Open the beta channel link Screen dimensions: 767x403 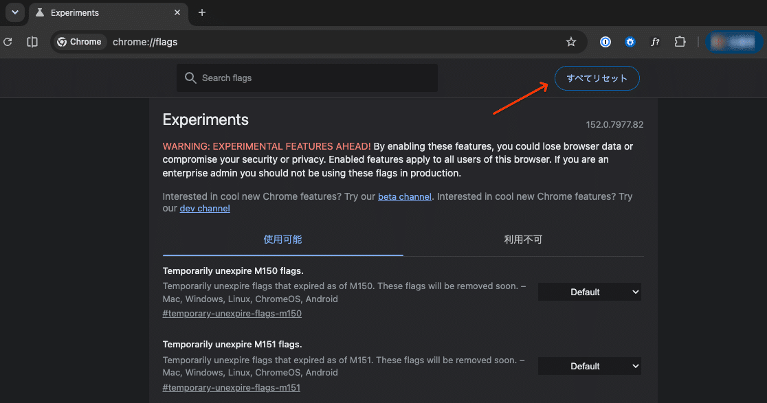click(405, 196)
